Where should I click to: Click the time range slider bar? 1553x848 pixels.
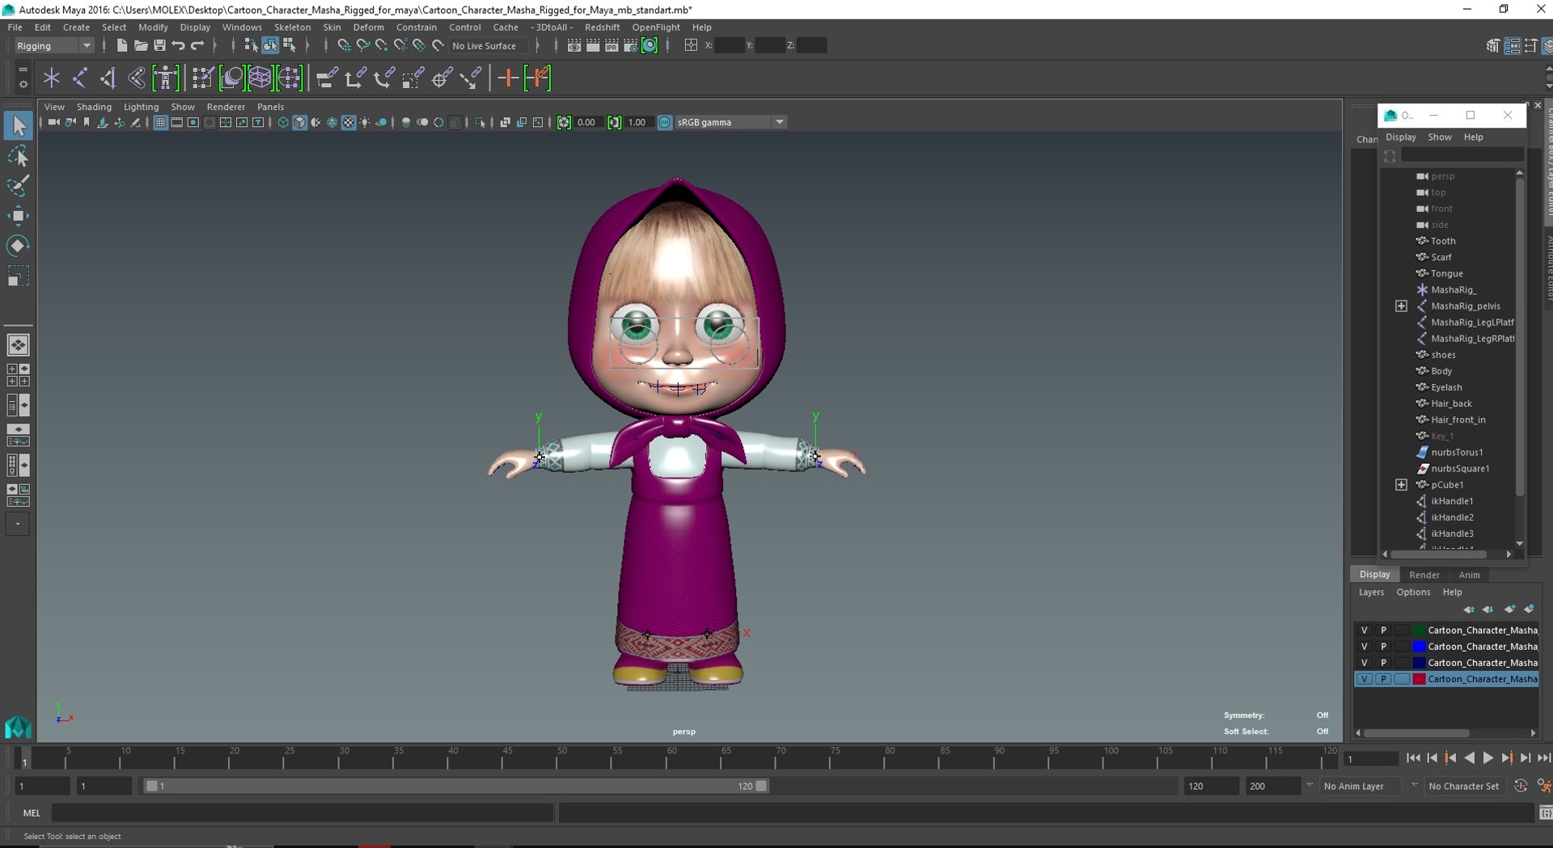click(456, 786)
